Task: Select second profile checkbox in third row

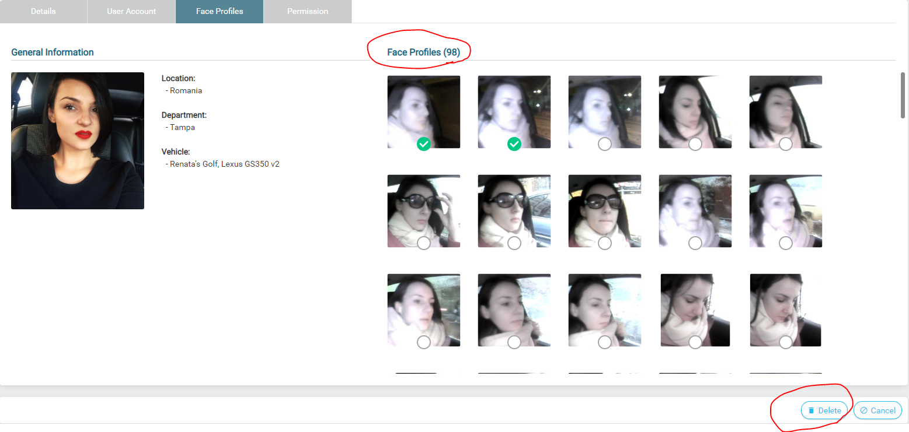Action: [x=514, y=342]
